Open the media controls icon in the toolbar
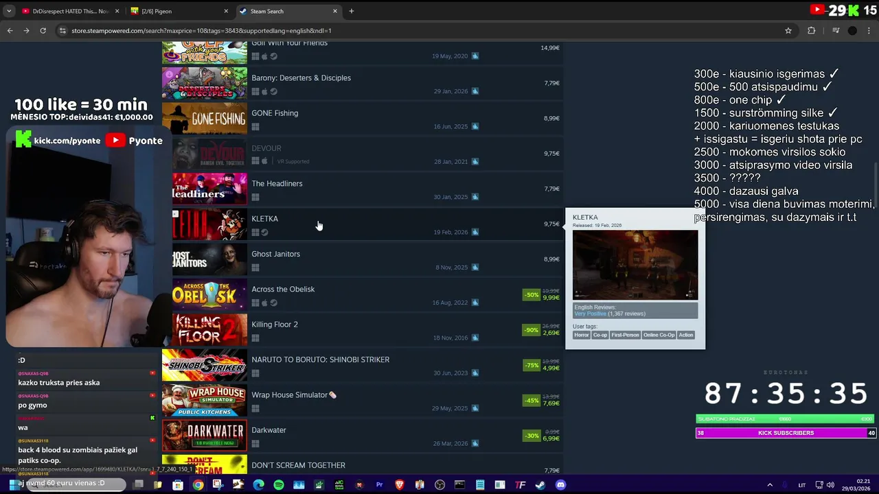 click(836, 30)
